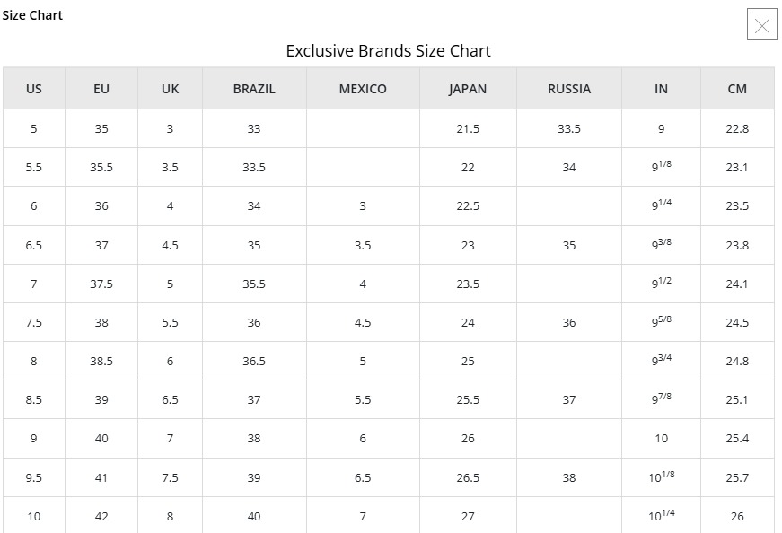Select the BRAZIL column header
Image resolution: width=782 pixels, height=533 pixels.
click(254, 89)
